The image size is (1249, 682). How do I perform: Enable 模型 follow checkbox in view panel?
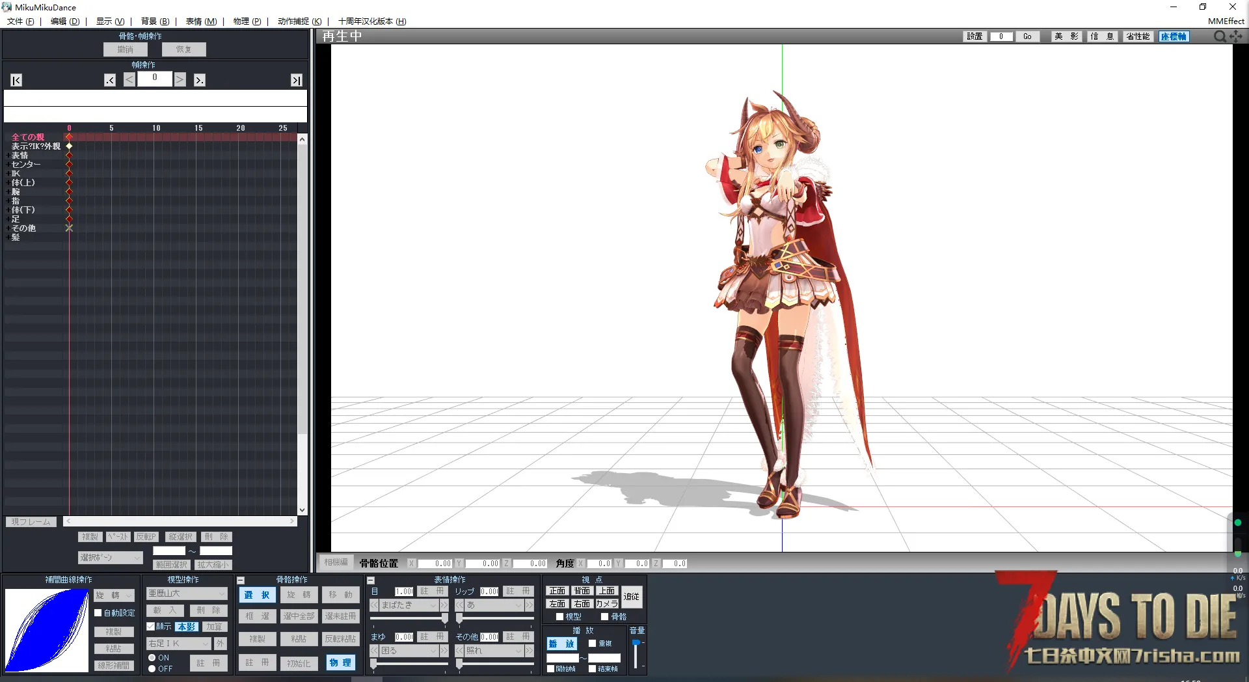[559, 617]
